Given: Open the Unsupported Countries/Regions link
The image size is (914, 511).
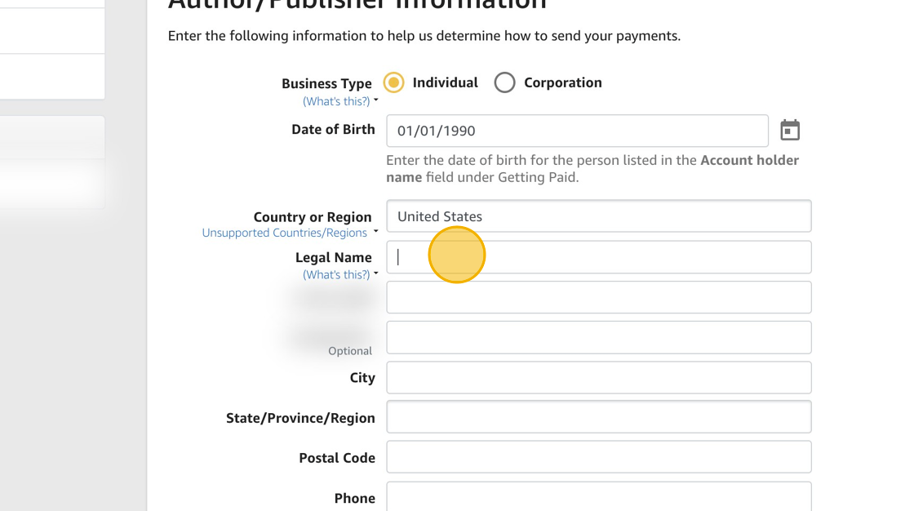Looking at the screenshot, I should pos(284,233).
